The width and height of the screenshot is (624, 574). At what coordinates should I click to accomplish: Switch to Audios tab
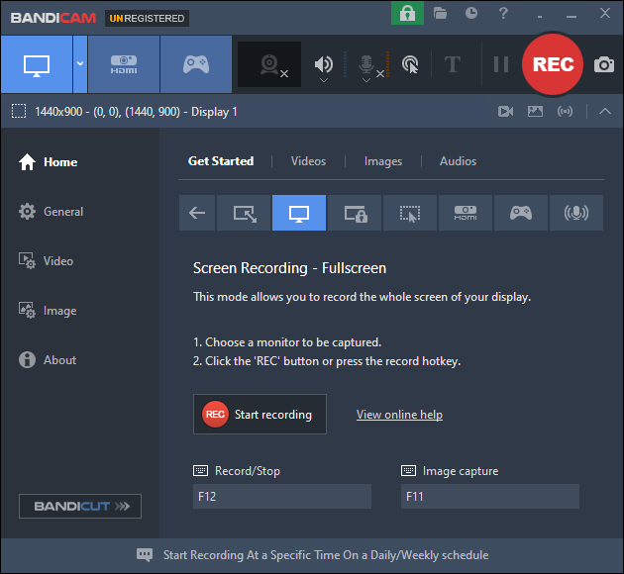pyautogui.click(x=458, y=161)
